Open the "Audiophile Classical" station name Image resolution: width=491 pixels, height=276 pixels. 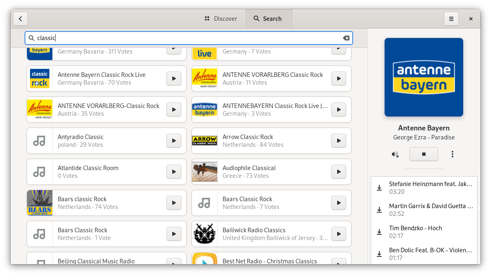pos(249,168)
